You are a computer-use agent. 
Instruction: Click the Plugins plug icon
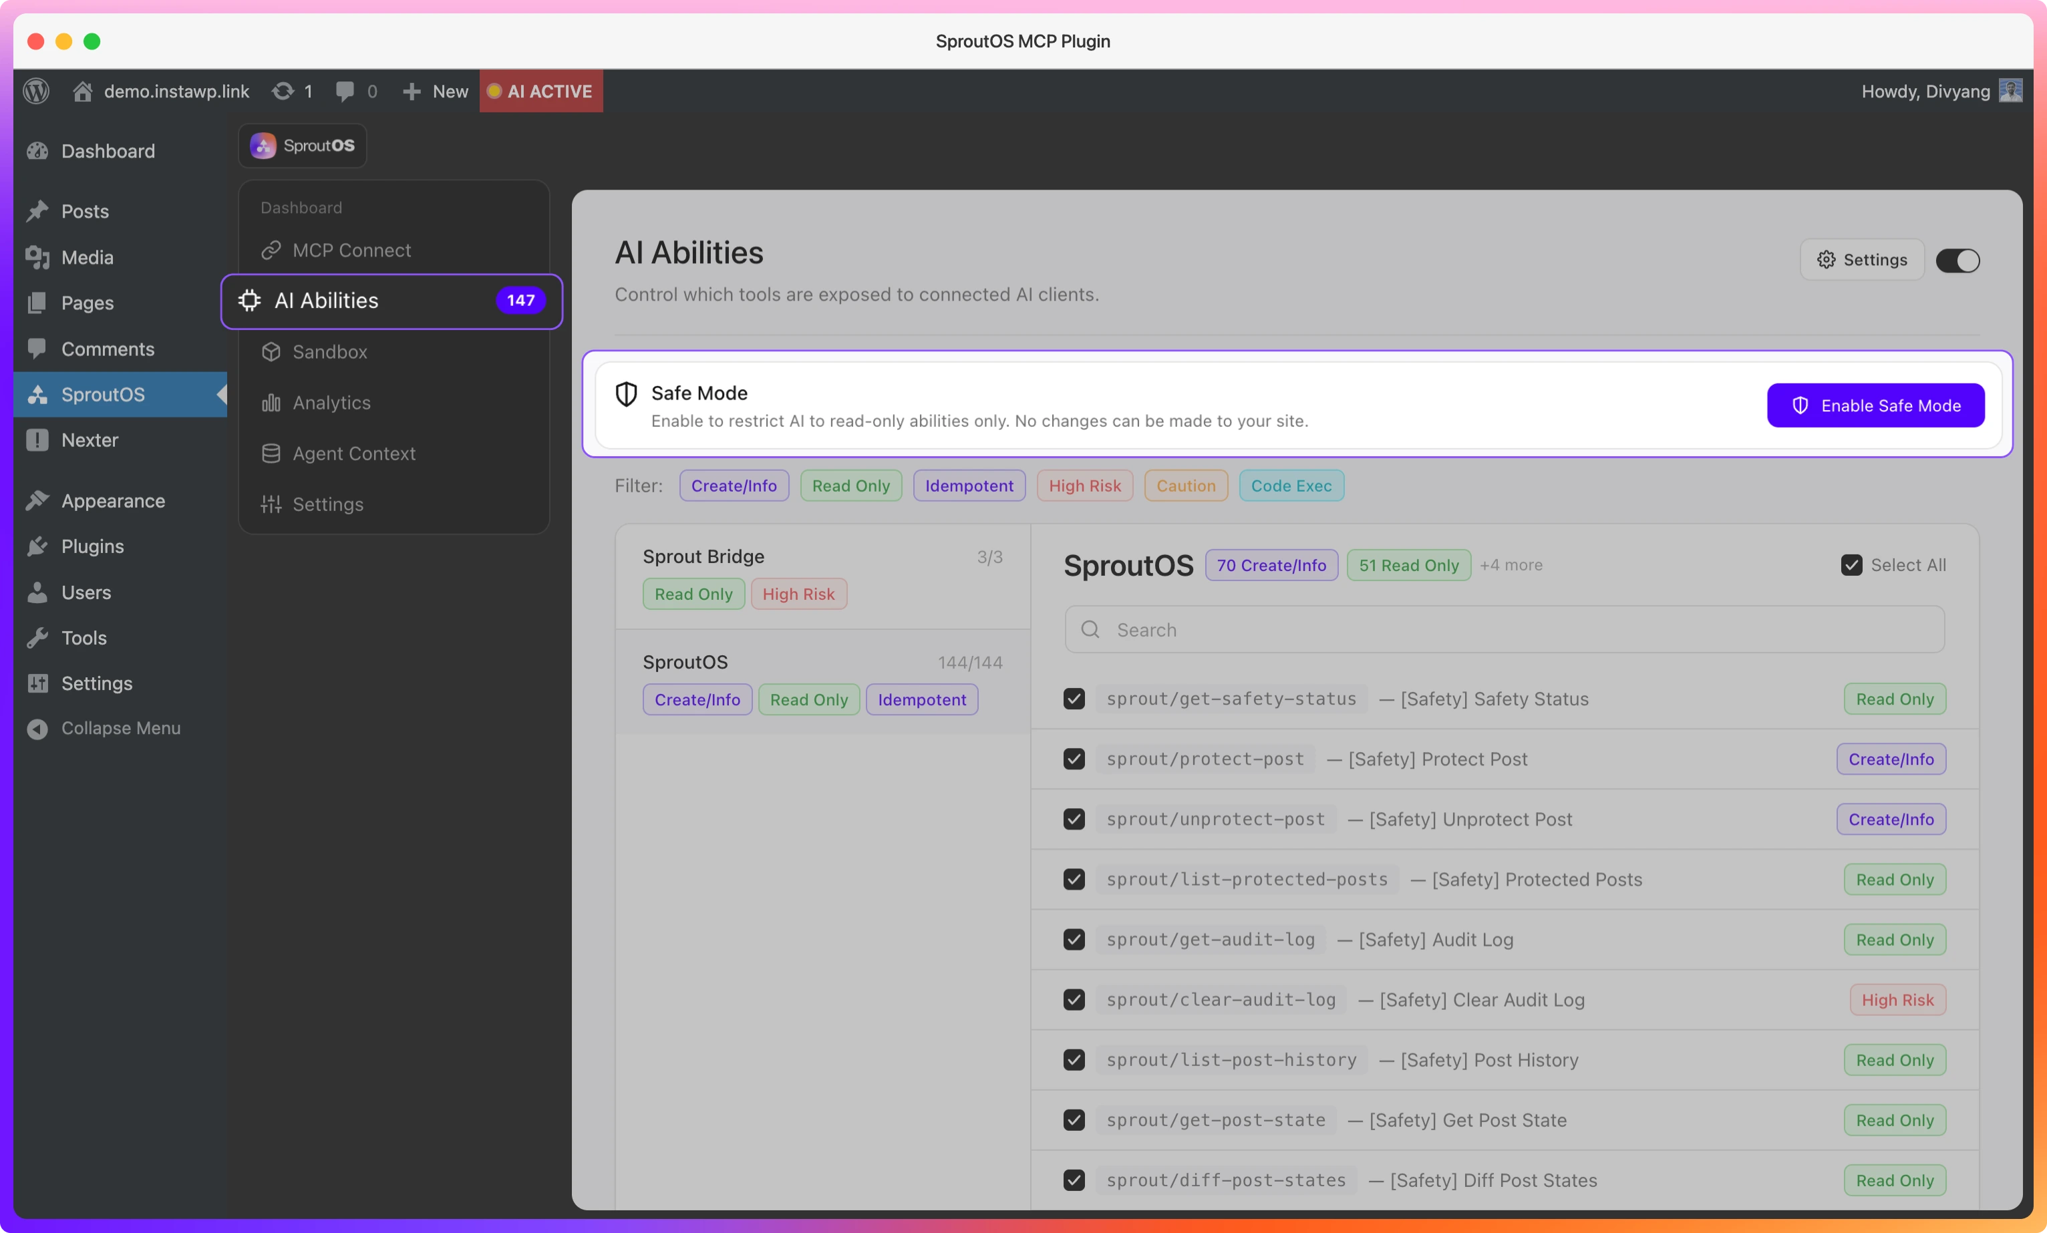tap(37, 546)
